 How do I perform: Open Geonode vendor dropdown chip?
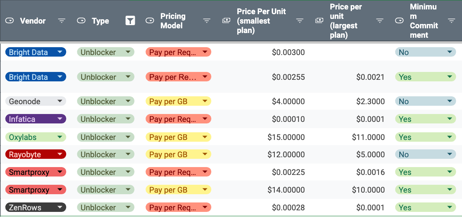(35, 101)
